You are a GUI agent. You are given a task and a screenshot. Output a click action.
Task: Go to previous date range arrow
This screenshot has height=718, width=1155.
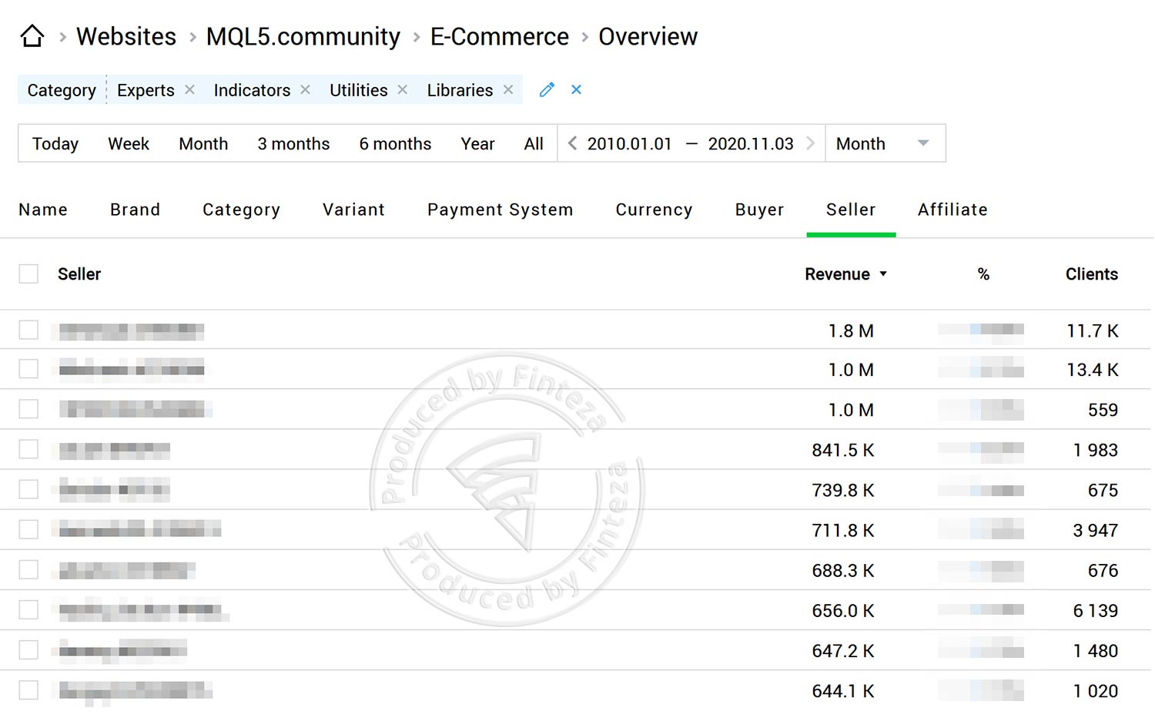point(572,143)
